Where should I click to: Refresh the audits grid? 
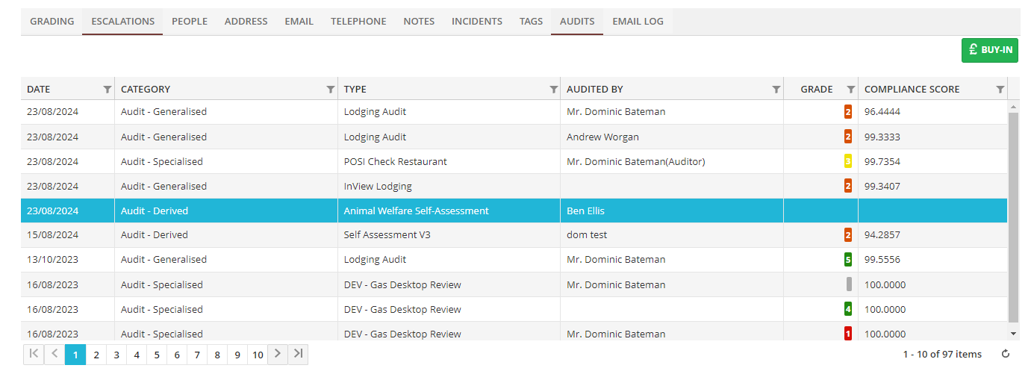(1006, 355)
